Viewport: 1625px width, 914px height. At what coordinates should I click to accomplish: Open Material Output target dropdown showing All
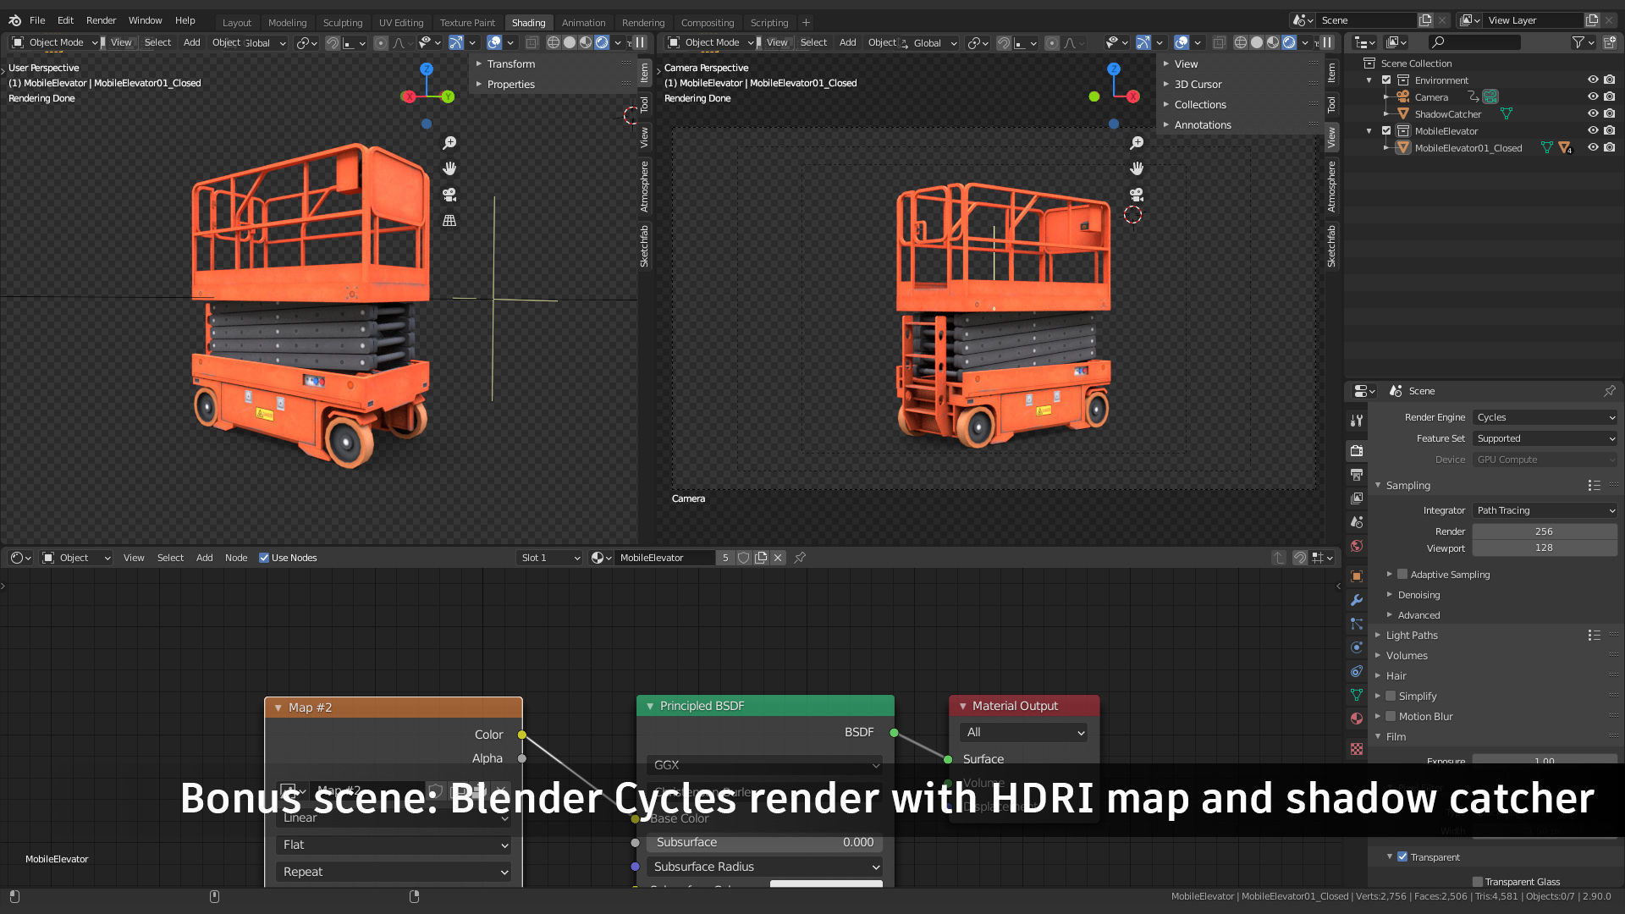click(x=1024, y=733)
